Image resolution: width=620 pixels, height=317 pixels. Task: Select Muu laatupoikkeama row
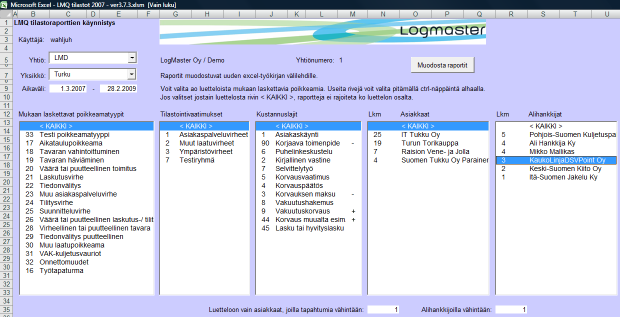[x=86, y=245]
